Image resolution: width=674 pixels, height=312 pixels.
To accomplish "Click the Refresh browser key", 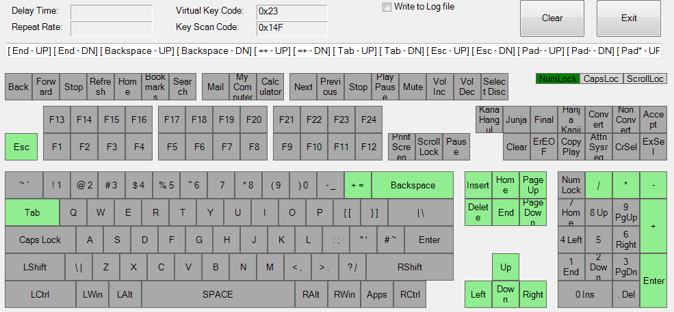I will click(101, 87).
